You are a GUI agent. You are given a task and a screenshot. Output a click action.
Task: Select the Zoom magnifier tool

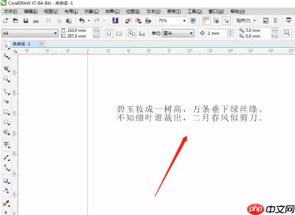(6, 79)
